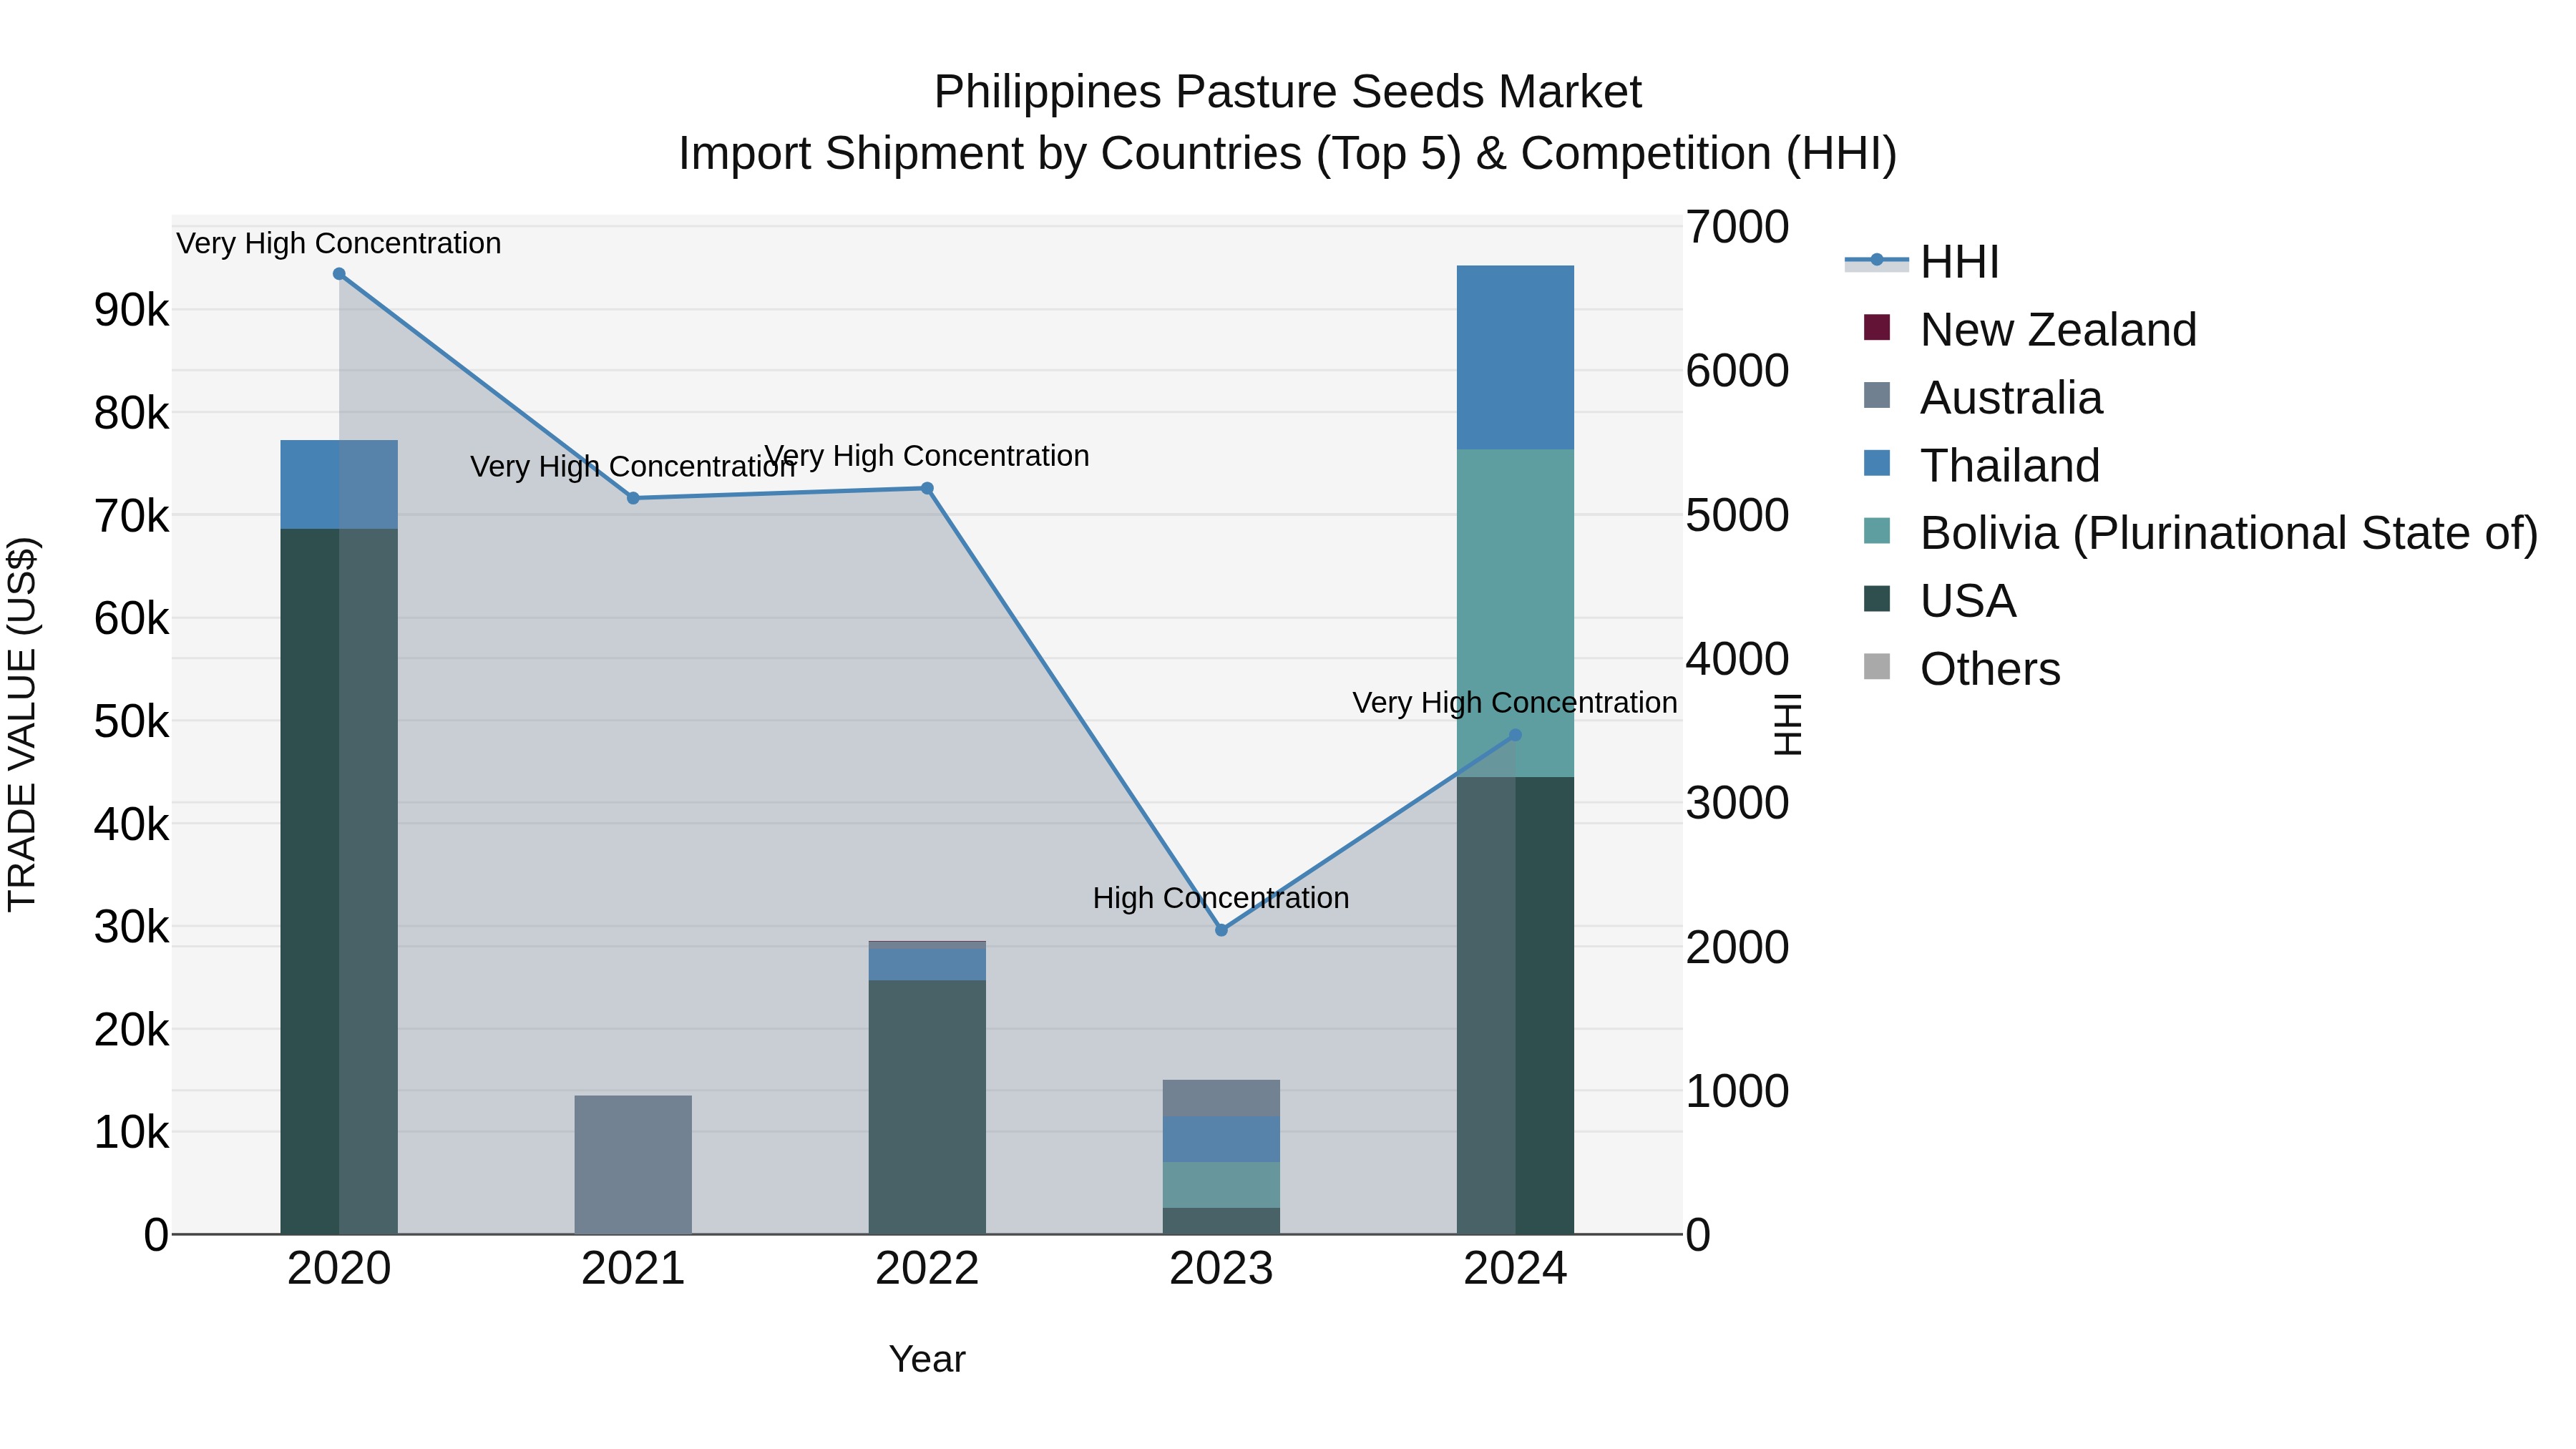2576x1449 pixels.
Task: Click the 'Very High Concentration' label above 2024
Action: click(1515, 703)
